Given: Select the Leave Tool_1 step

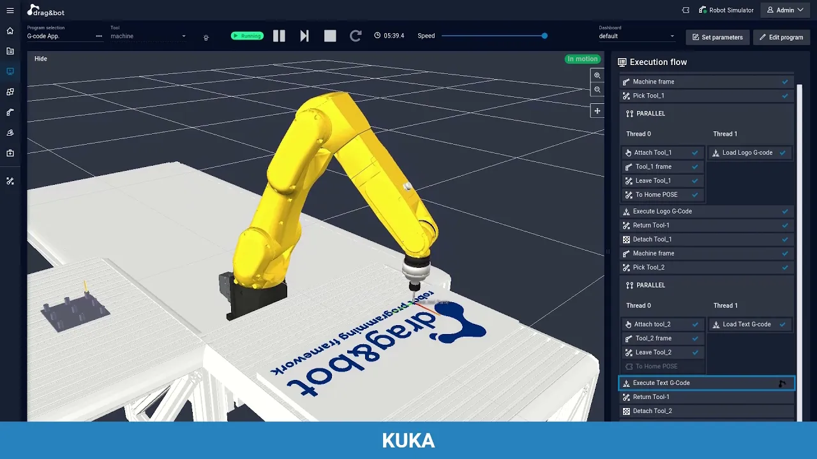Looking at the screenshot, I should [663, 180].
